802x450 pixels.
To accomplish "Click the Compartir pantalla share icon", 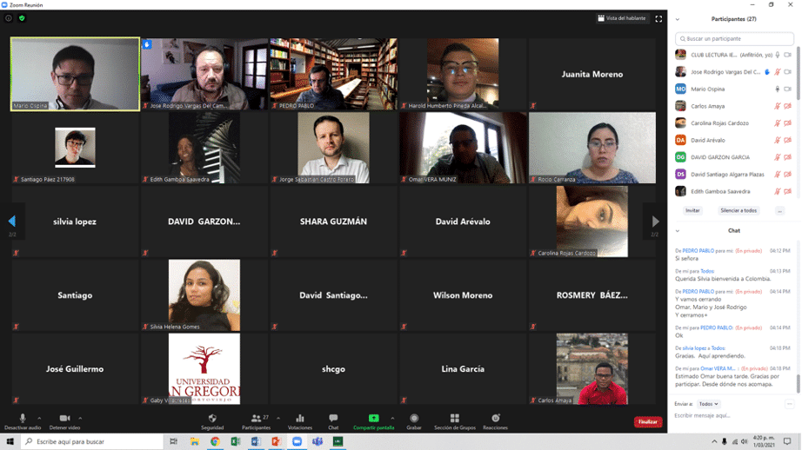I will [373, 421].
